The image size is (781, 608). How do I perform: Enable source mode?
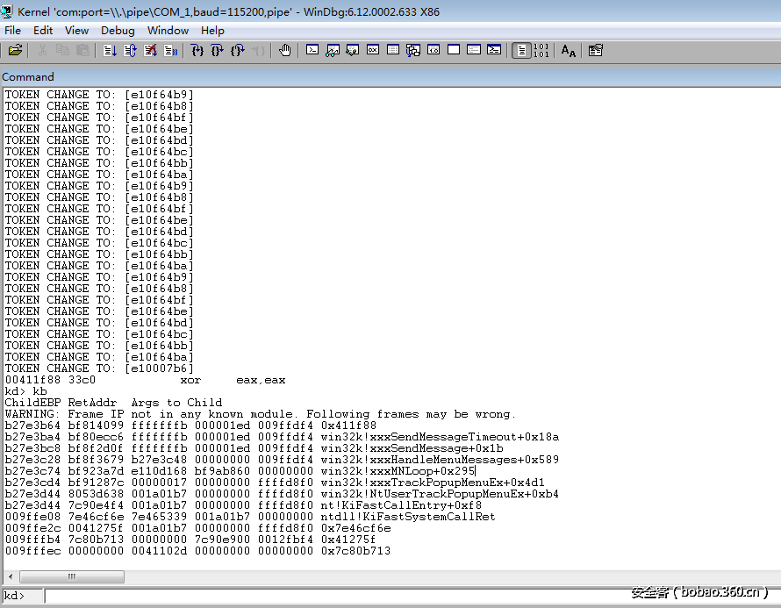522,50
